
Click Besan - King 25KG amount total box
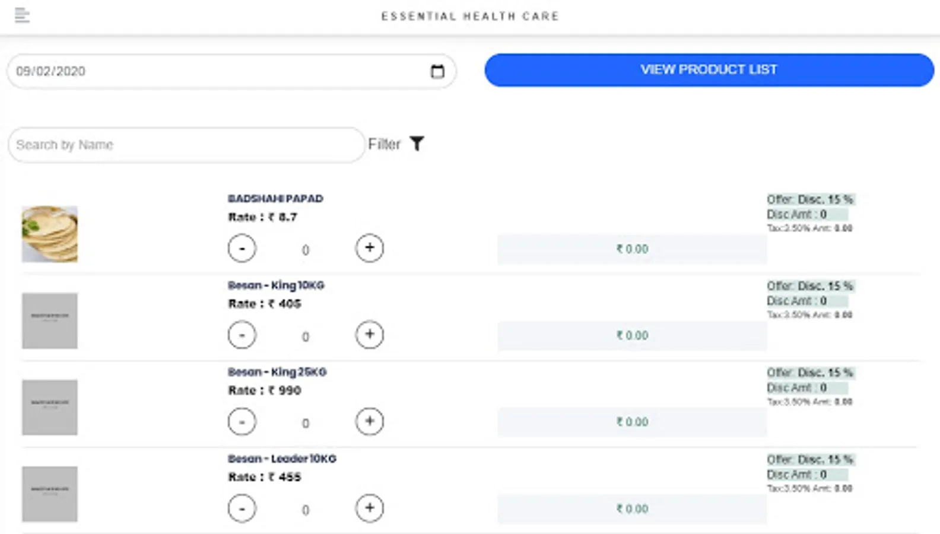pos(632,422)
